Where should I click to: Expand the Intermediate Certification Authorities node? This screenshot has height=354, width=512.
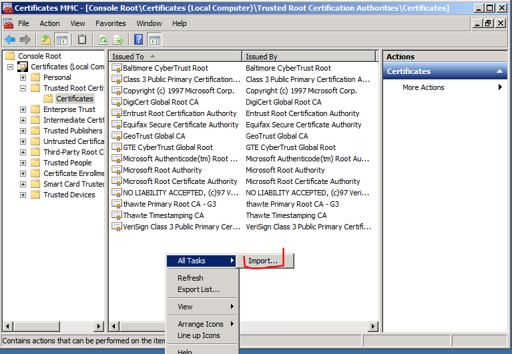tap(23, 120)
